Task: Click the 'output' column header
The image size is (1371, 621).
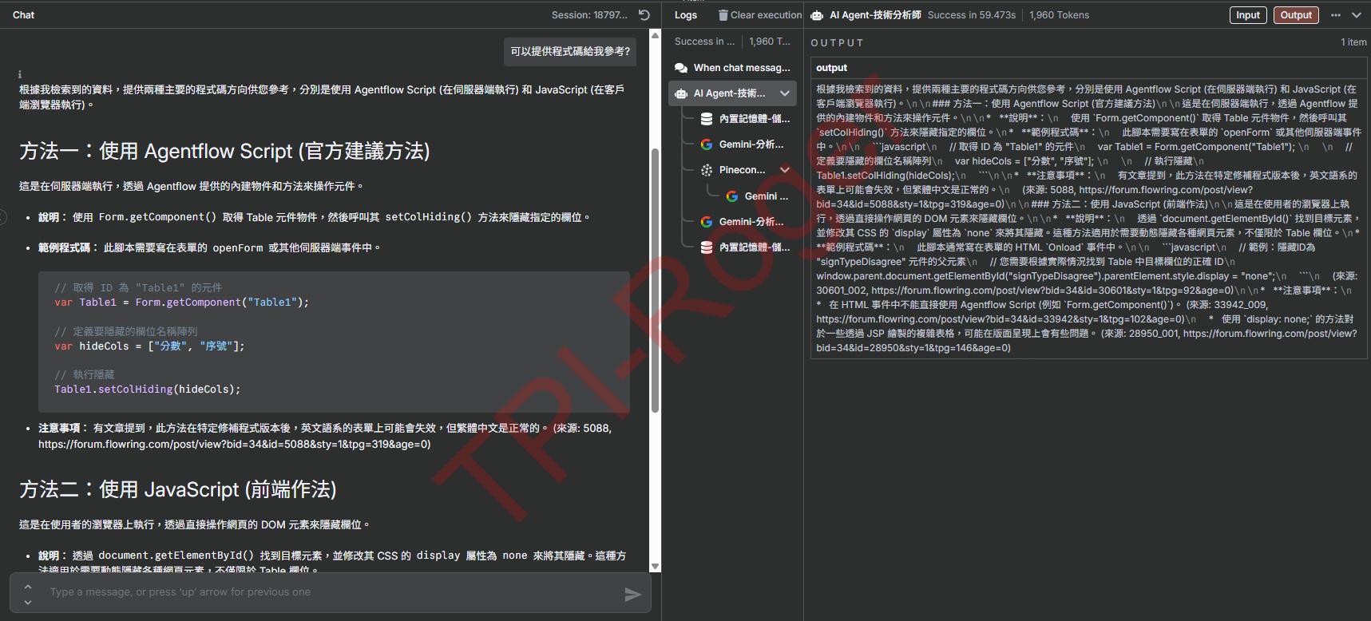Action: [831, 68]
